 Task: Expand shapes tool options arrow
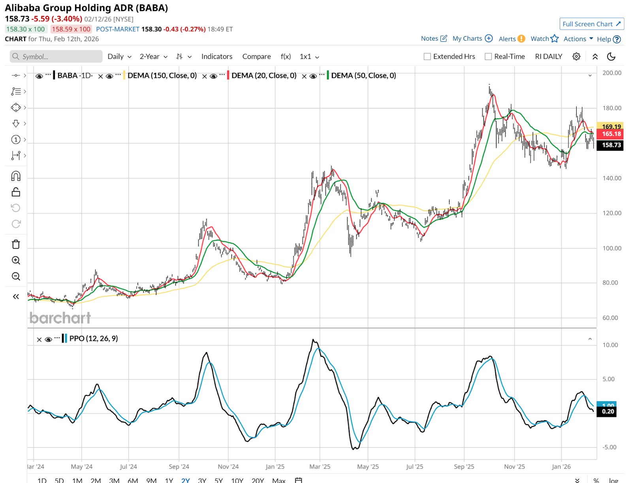click(25, 107)
